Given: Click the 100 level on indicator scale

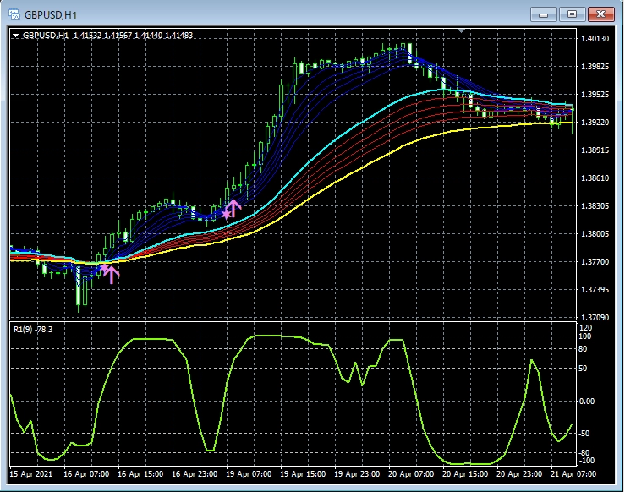Looking at the screenshot, I should click(x=584, y=336).
